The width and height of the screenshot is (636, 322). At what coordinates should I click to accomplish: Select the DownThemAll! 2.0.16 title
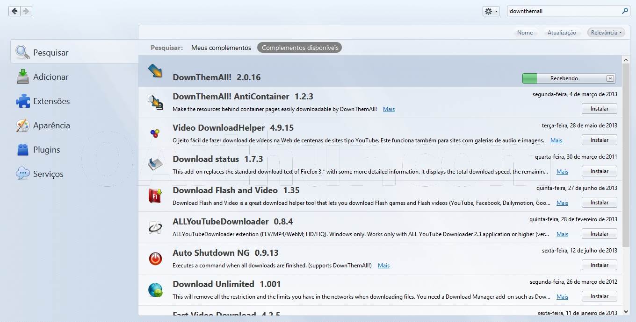click(217, 77)
